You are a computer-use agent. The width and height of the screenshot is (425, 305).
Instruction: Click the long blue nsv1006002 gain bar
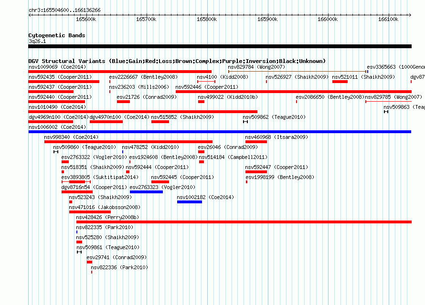point(220,132)
